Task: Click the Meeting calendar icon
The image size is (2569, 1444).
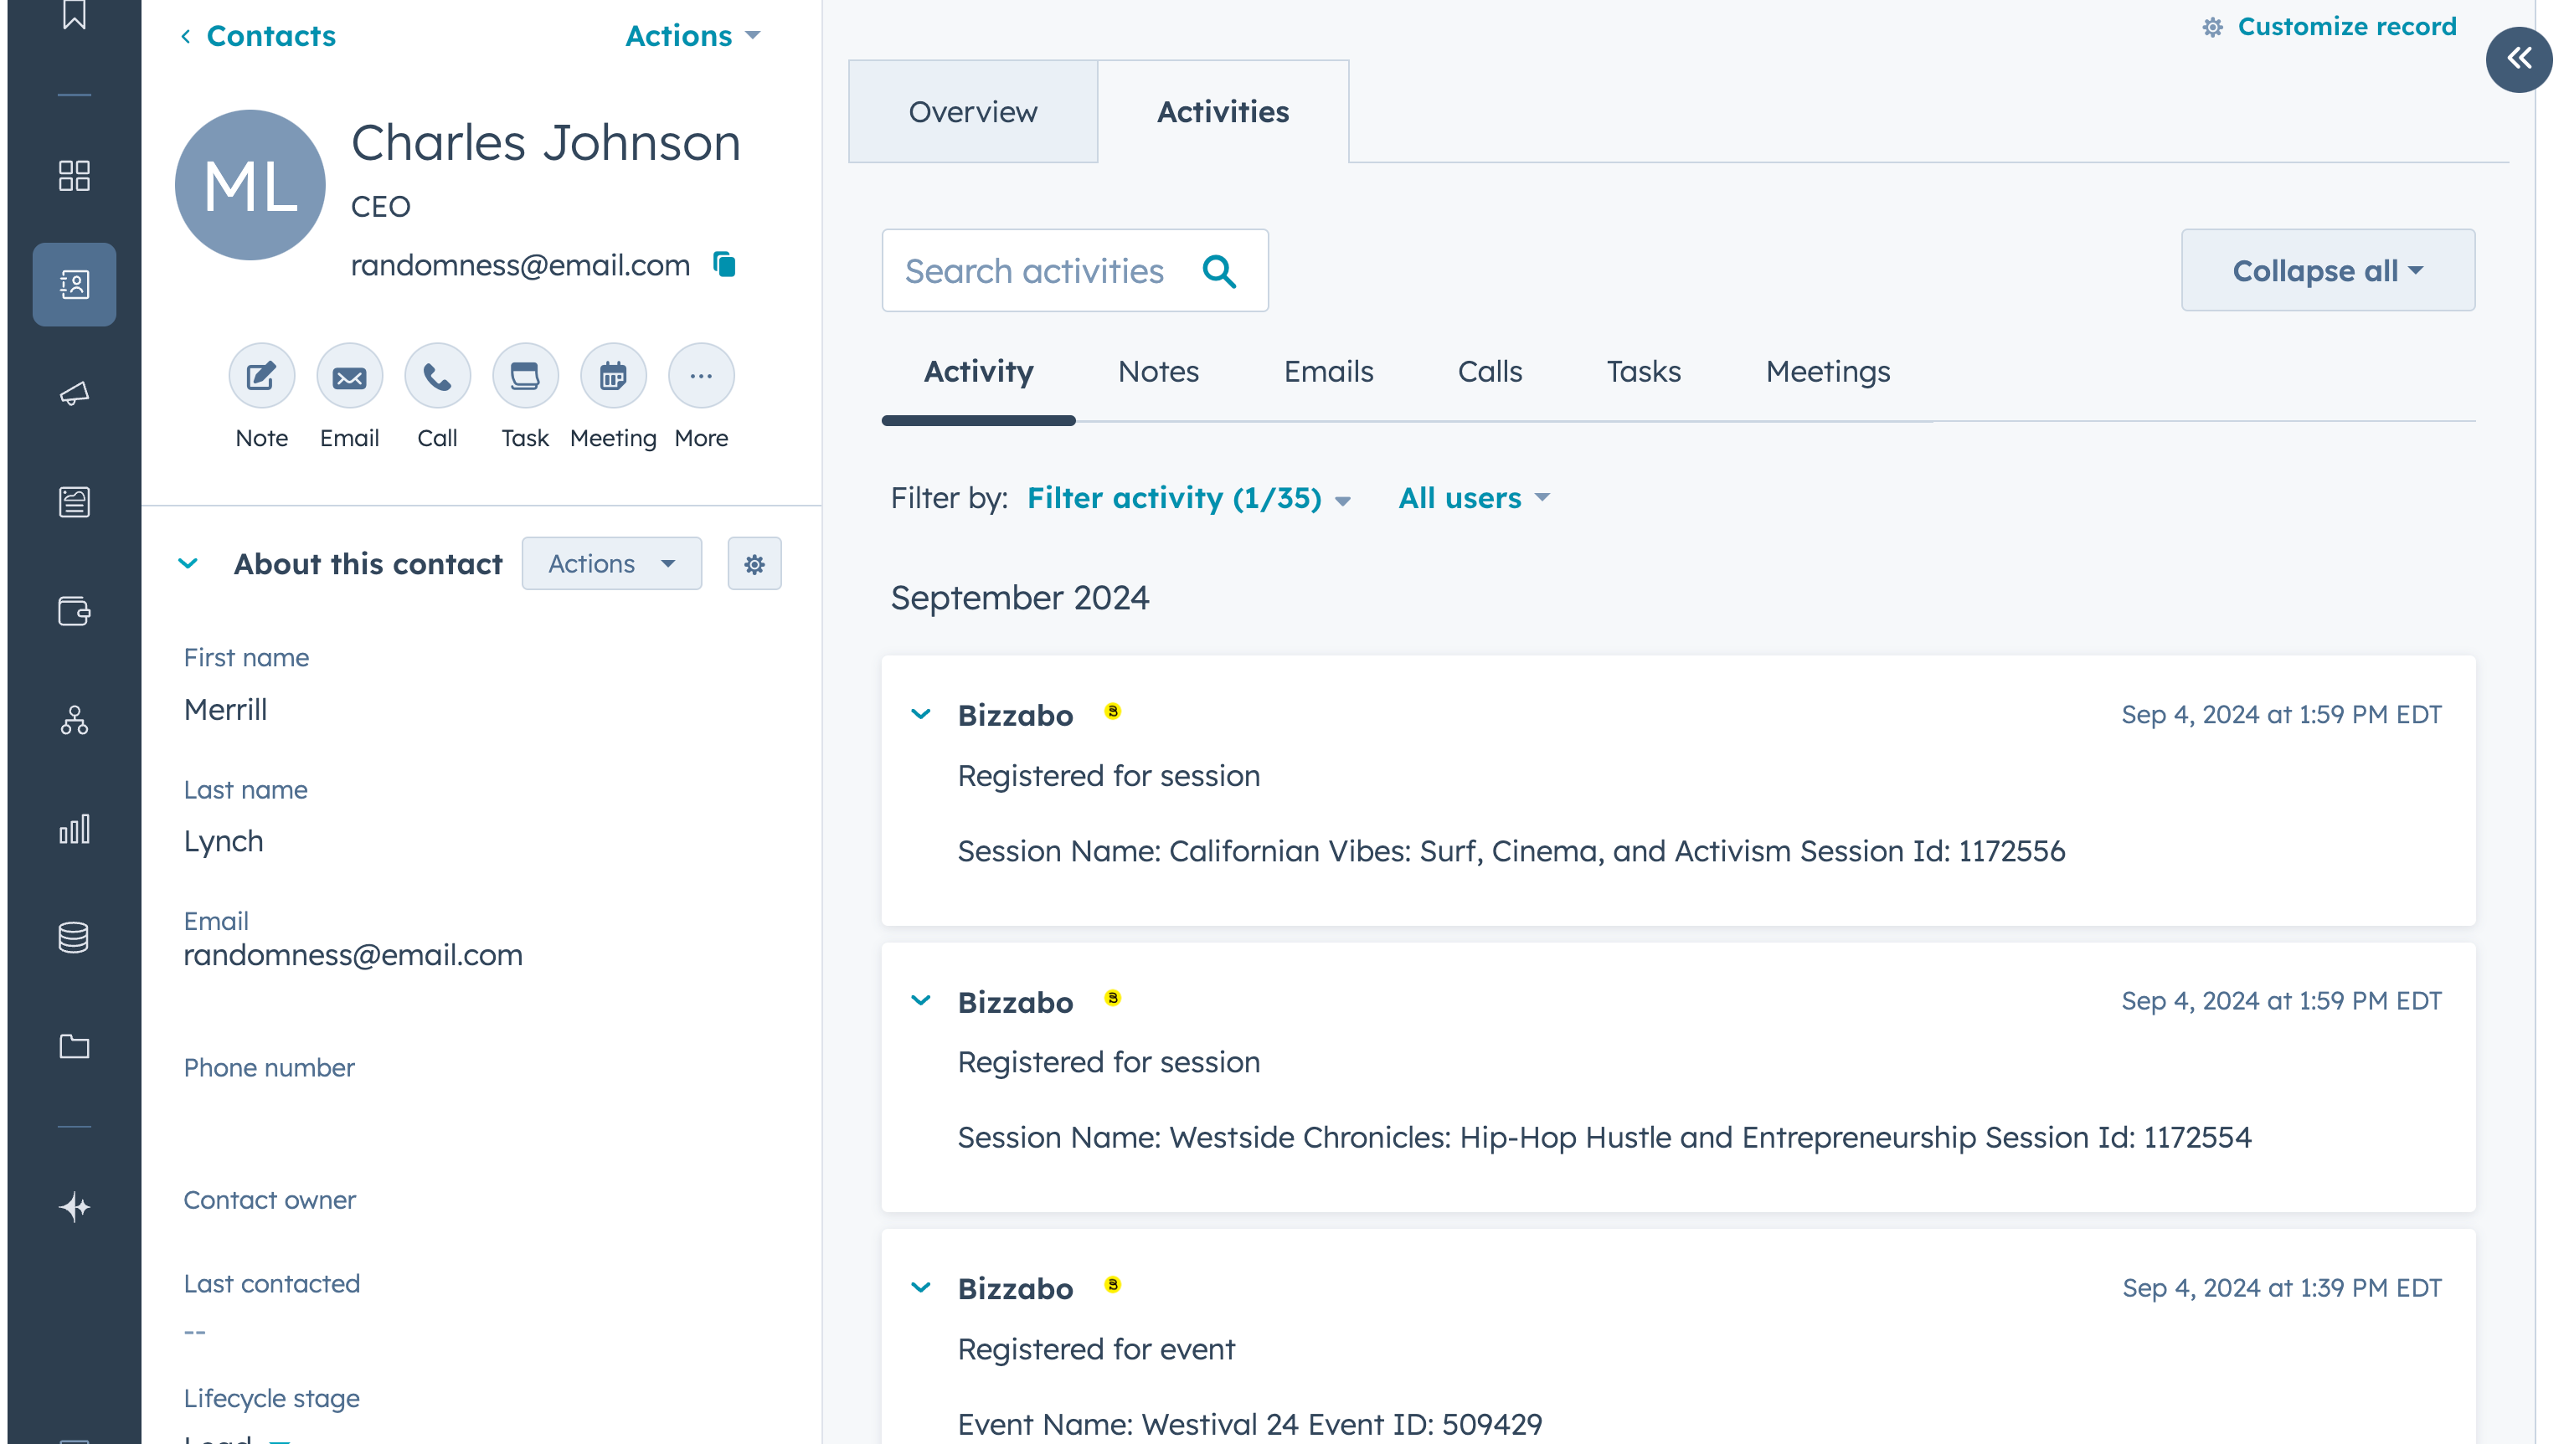Action: tap(612, 376)
